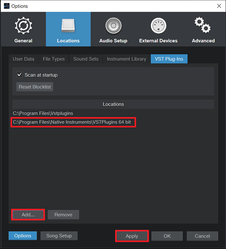Click the Remove button
Image resolution: width=226 pixels, height=249 pixels.
pos(64,215)
